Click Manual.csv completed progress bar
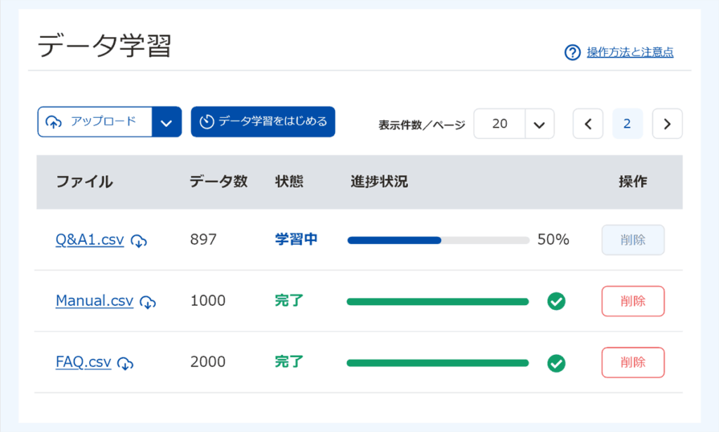 click(x=437, y=302)
